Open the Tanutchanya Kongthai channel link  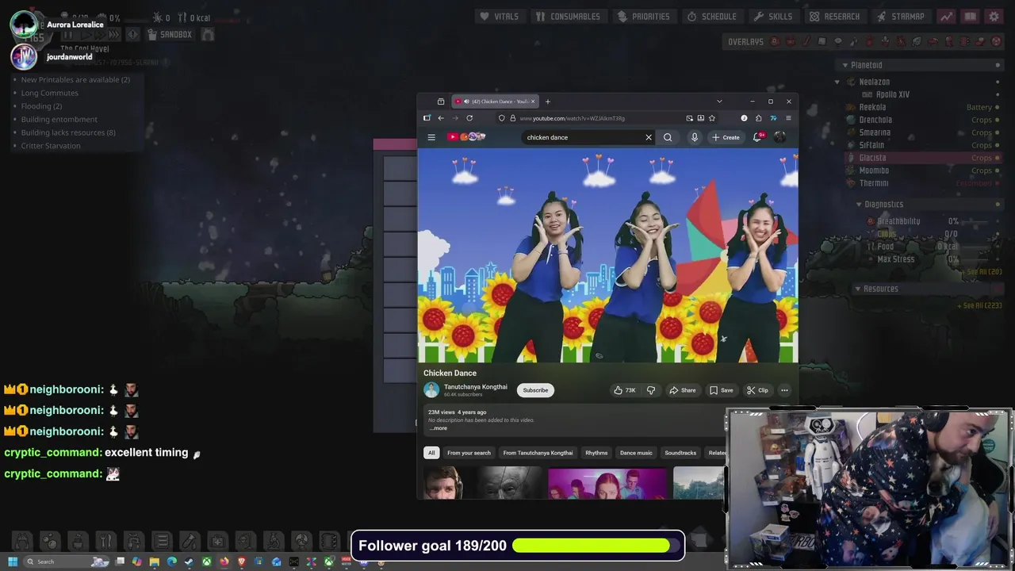coord(476,387)
